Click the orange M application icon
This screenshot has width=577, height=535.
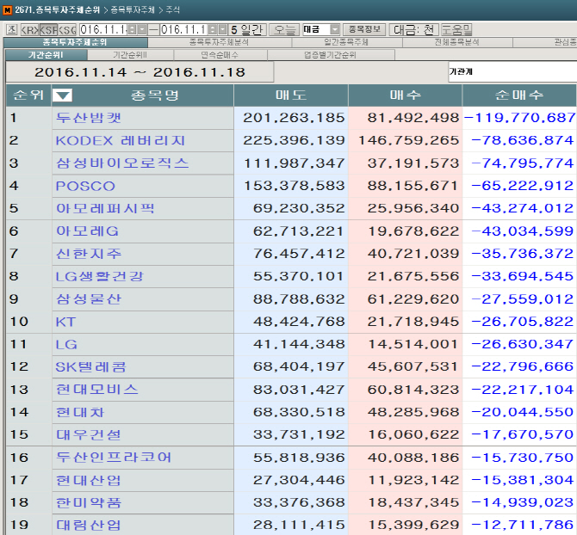click(x=8, y=9)
